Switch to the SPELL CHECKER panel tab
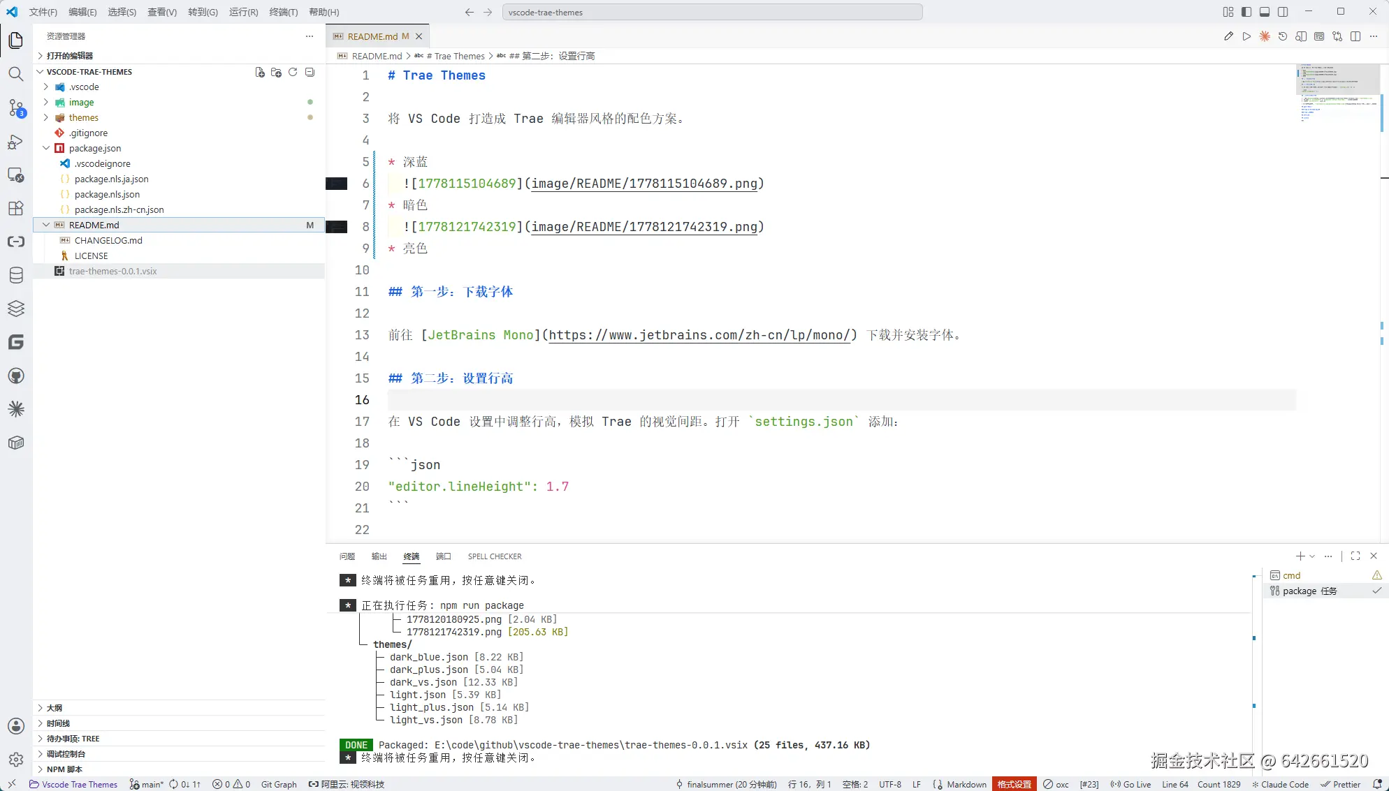 click(x=495, y=556)
